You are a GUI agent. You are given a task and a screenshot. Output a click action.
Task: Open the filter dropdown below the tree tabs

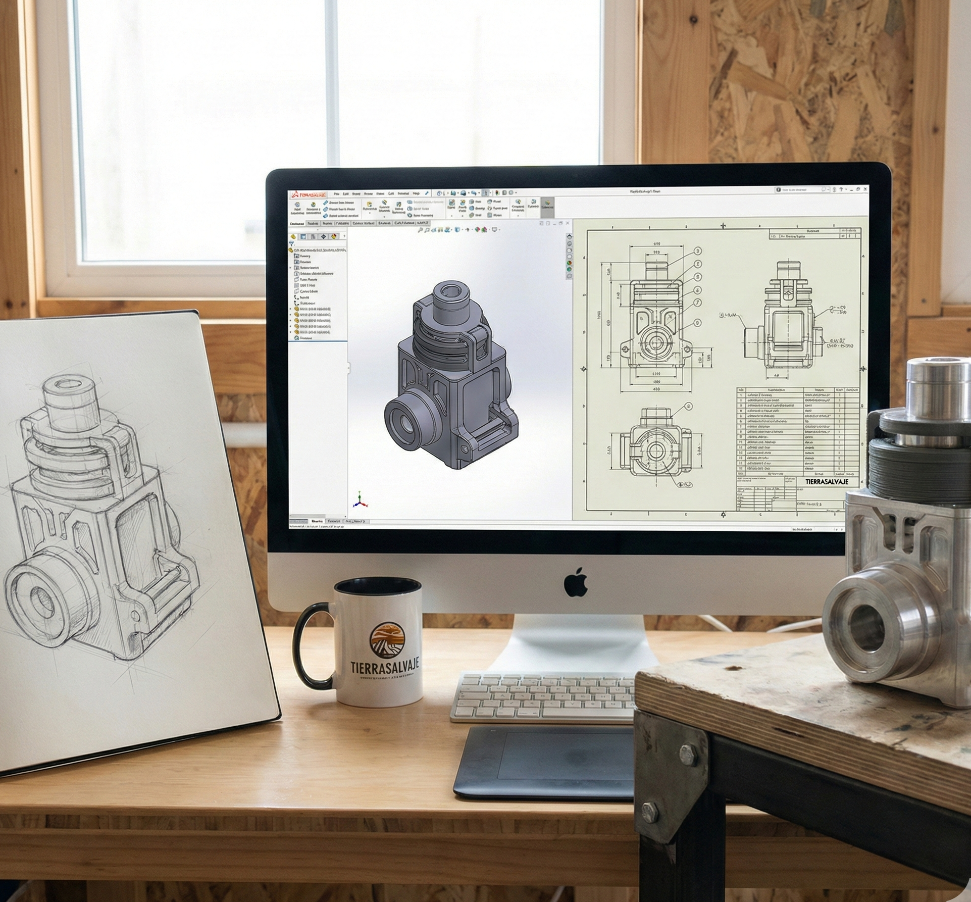click(x=292, y=244)
